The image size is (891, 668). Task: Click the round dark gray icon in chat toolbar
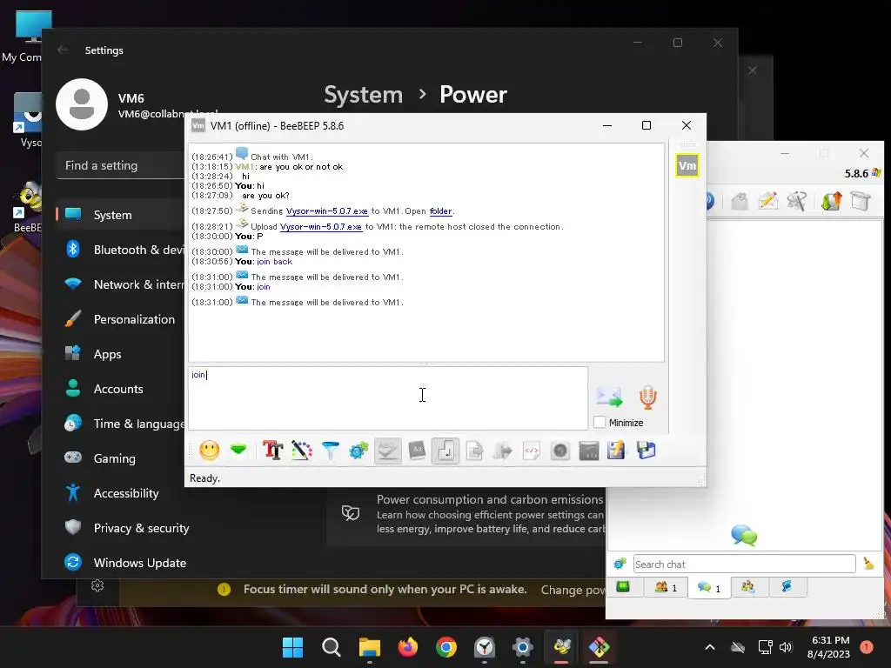[x=560, y=451]
